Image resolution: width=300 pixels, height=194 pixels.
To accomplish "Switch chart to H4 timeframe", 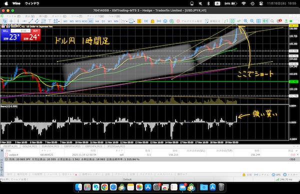I will [97, 21].
